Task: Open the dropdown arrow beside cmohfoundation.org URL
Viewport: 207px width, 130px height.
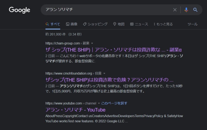Action: coord(104,73)
